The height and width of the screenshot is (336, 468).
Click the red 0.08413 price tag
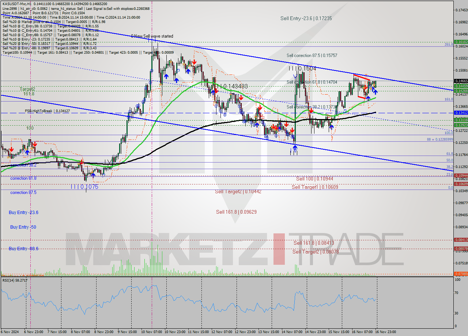(x=461, y=240)
